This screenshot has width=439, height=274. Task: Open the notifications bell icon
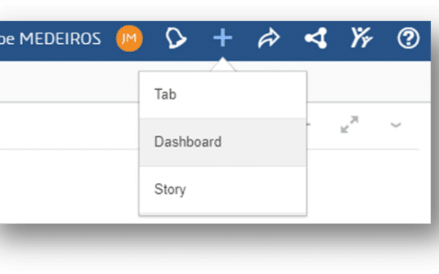176,39
